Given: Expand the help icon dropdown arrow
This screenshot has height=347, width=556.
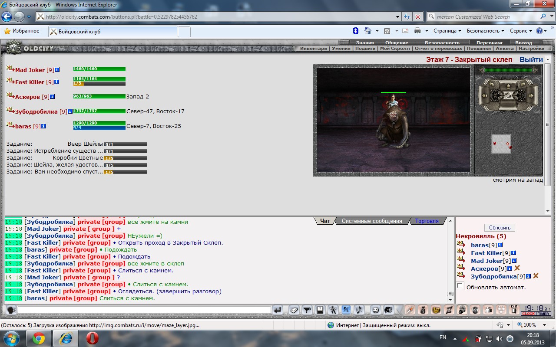Looking at the screenshot, I should 546,31.
